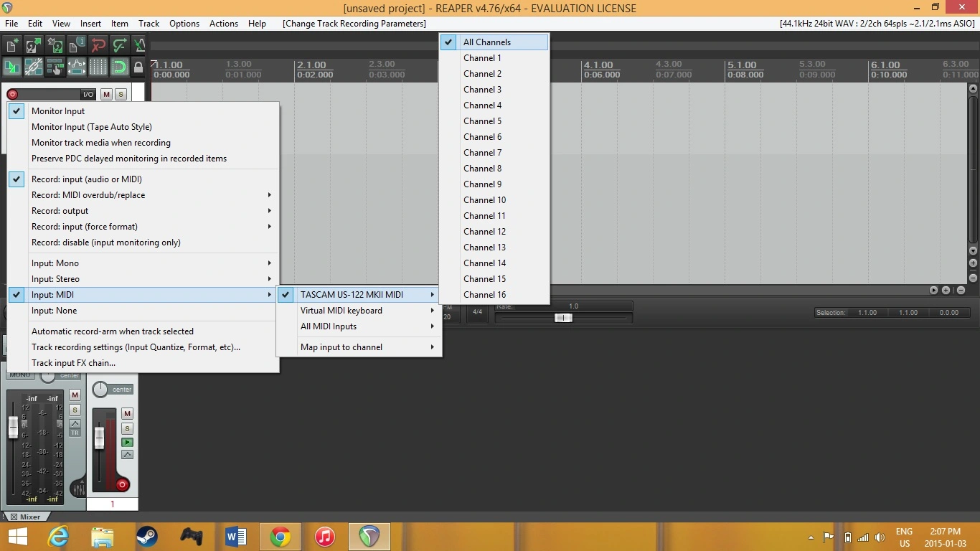Click the track I/O routing button
Viewport: 980px width, 551px height.
(x=88, y=95)
